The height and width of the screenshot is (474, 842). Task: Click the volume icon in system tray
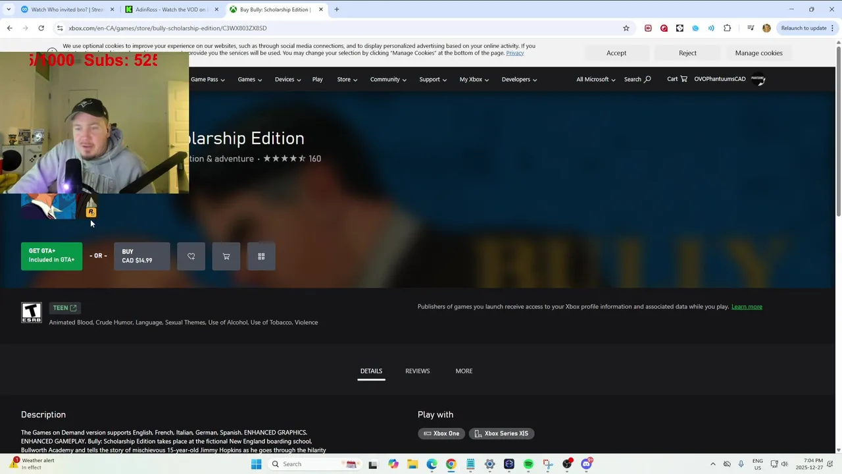[x=784, y=464]
